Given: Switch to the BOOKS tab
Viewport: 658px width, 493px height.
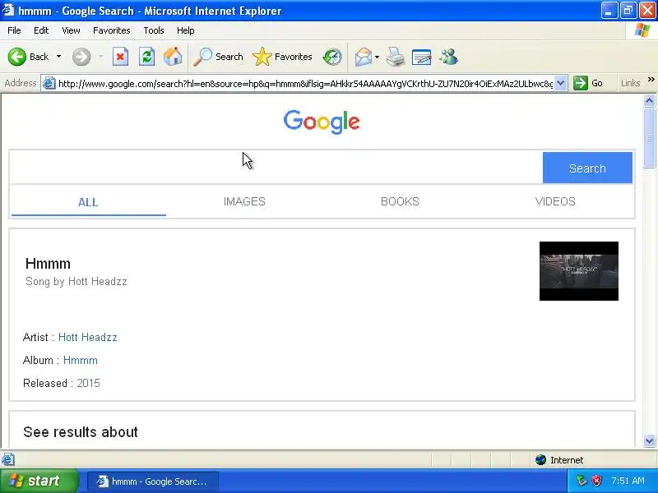Looking at the screenshot, I should [x=400, y=201].
